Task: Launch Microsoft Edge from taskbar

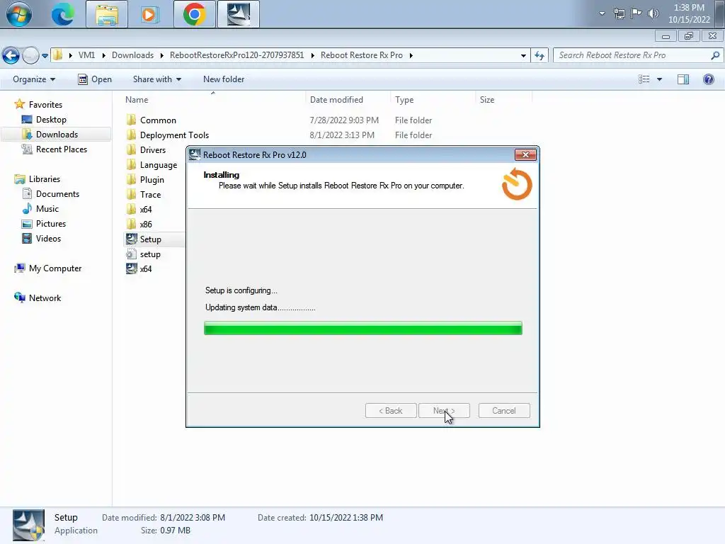Action: tap(62, 14)
